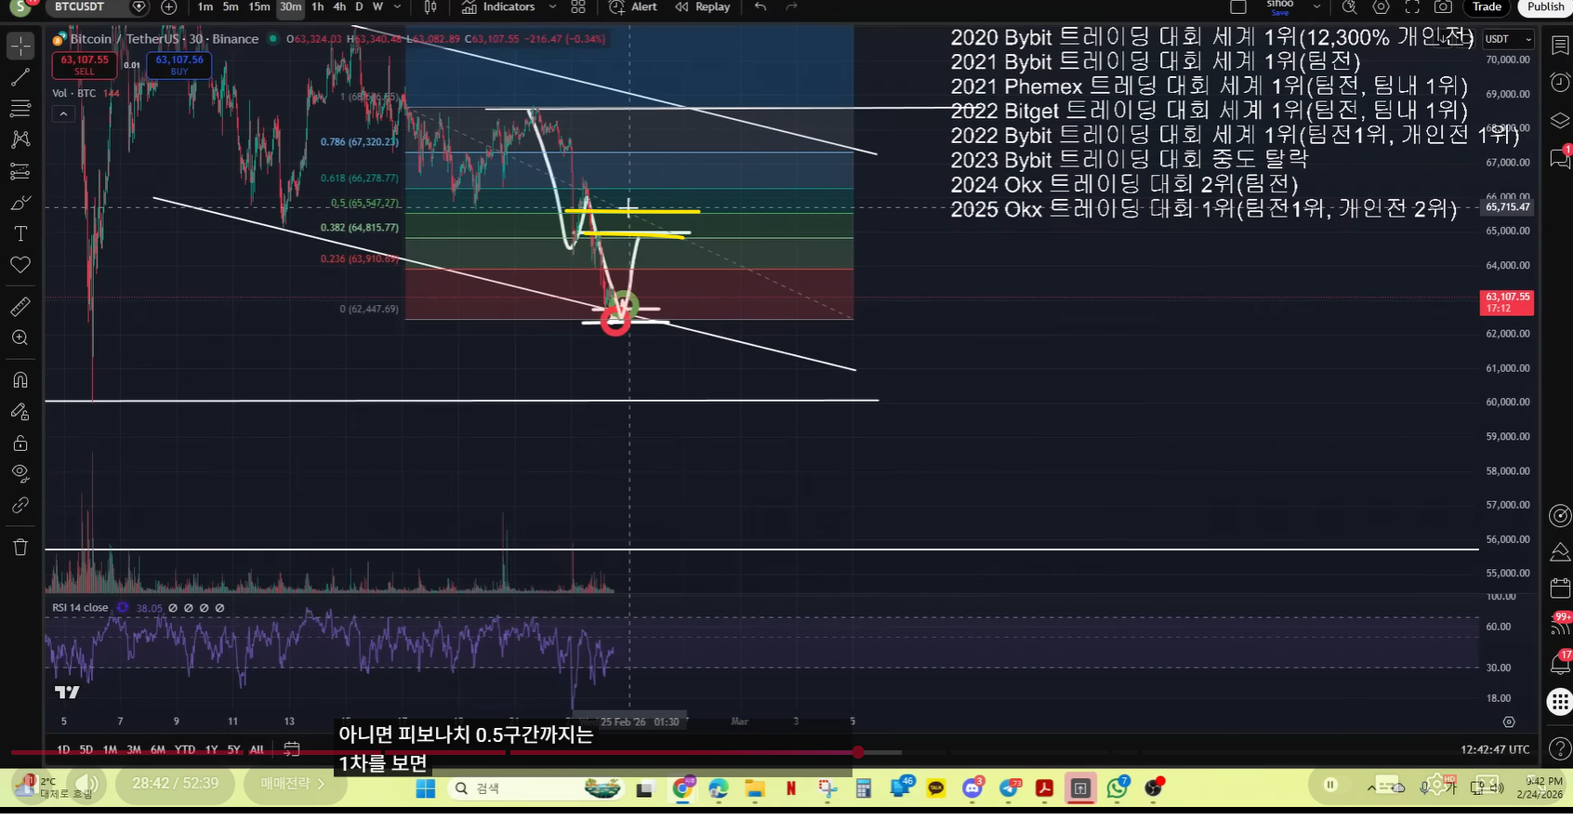1573x820 pixels.
Task: Select the 30m timeframe
Action: (291, 7)
